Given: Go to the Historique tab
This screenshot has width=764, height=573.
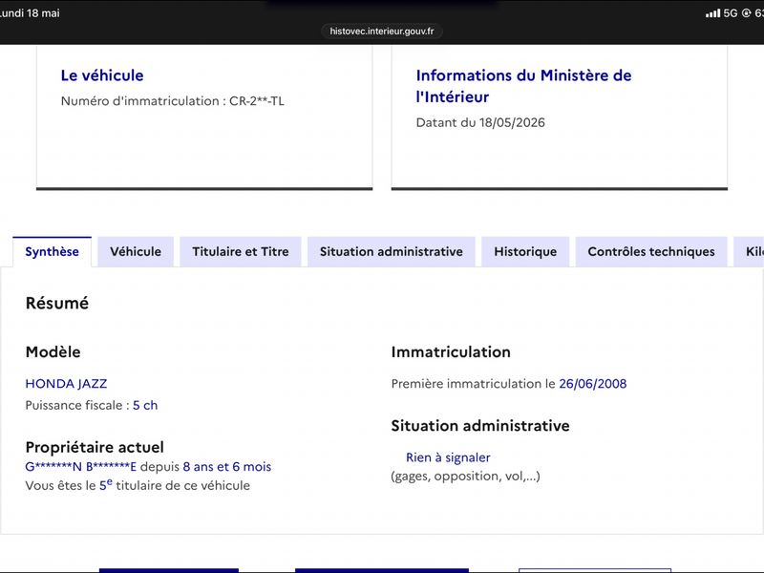Looking at the screenshot, I should point(525,252).
